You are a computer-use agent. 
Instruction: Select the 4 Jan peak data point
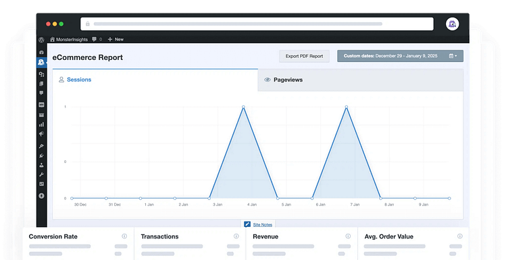(x=243, y=107)
